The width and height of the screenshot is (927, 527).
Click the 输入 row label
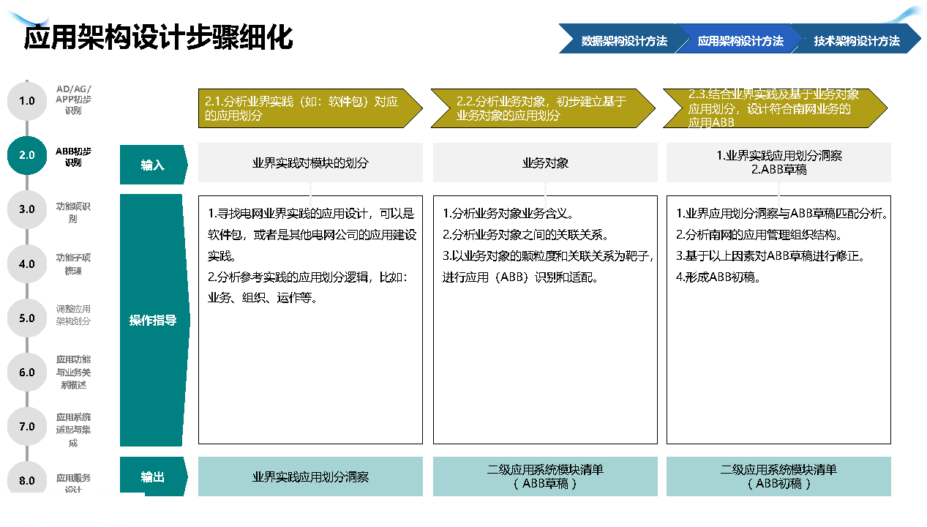(153, 165)
